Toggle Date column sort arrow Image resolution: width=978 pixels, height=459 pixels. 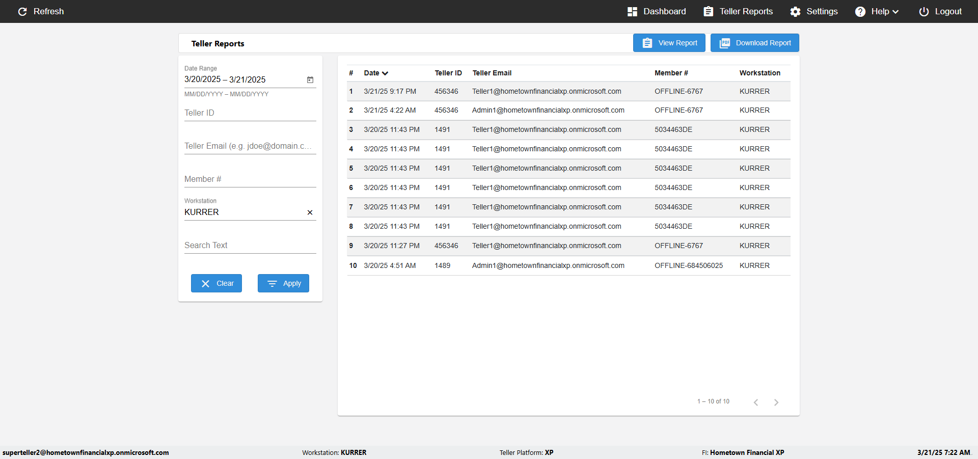point(385,73)
